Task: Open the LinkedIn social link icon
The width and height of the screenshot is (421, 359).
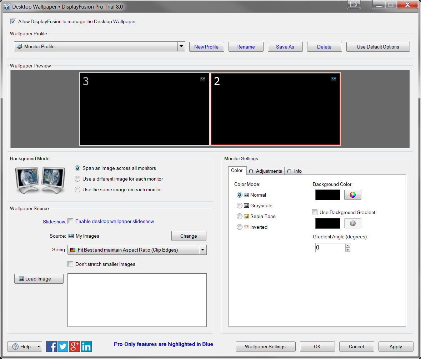Action: coord(86,347)
